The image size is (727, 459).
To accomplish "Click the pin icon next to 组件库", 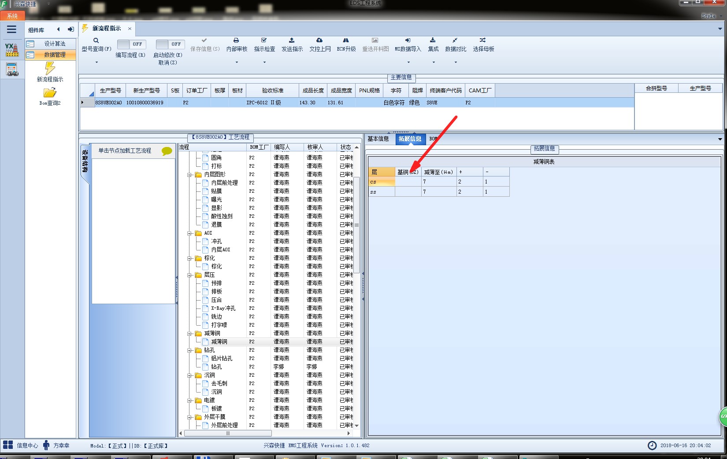I will pos(70,29).
